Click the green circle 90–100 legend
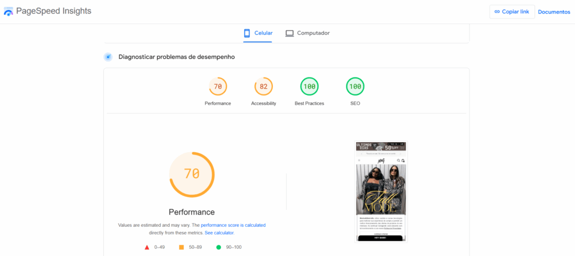 pos(229,247)
